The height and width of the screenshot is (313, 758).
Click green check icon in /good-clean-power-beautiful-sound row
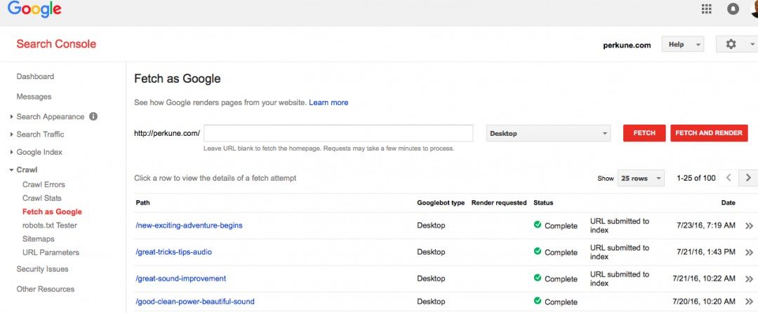point(537,301)
